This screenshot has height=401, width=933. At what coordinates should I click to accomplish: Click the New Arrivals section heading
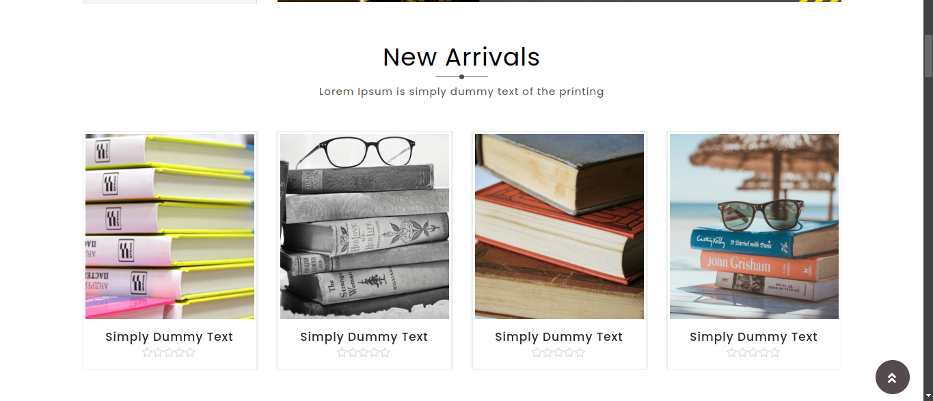tap(461, 57)
